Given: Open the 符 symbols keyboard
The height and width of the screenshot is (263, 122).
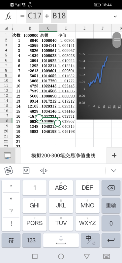Looking at the screenshot, I should [11, 240].
